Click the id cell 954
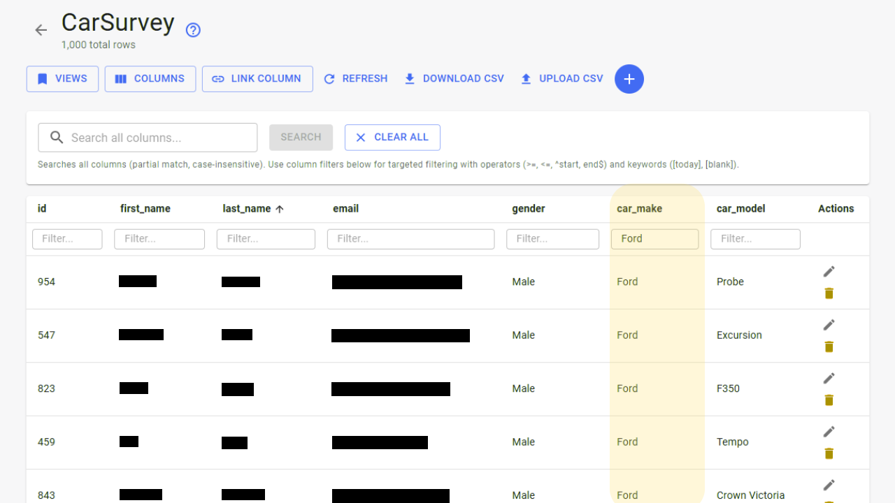This screenshot has width=895, height=503. click(46, 282)
